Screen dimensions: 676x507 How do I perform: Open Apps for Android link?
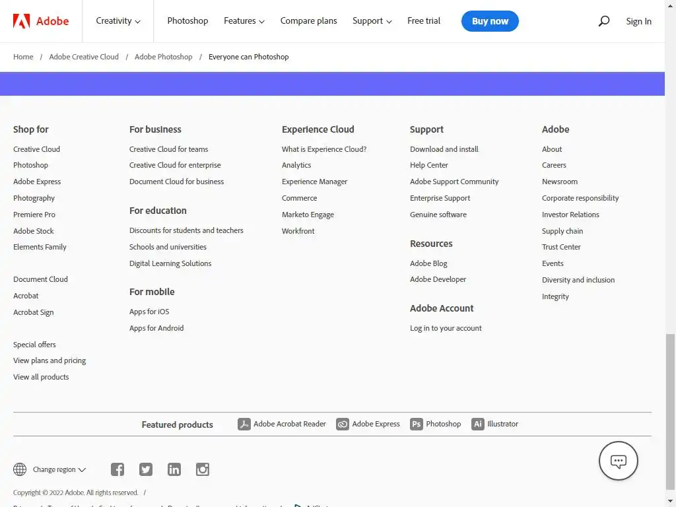coord(156,328)
